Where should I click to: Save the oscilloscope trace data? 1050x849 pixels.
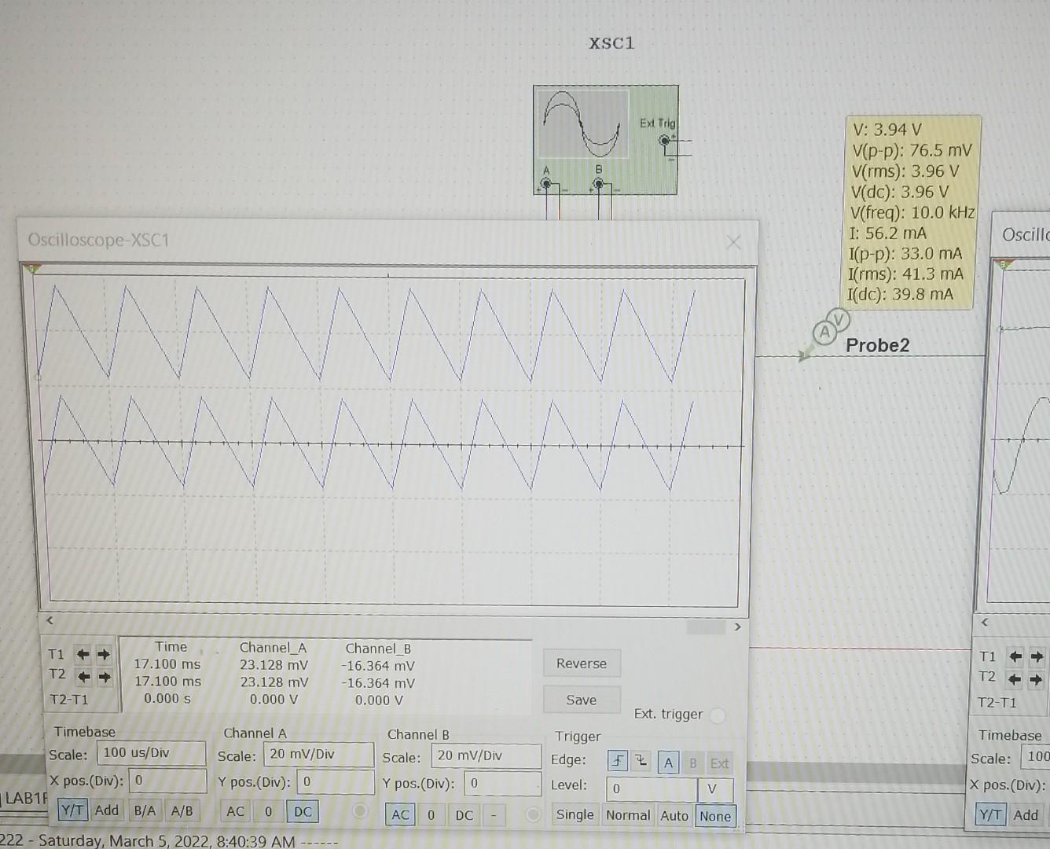point(582,700)
